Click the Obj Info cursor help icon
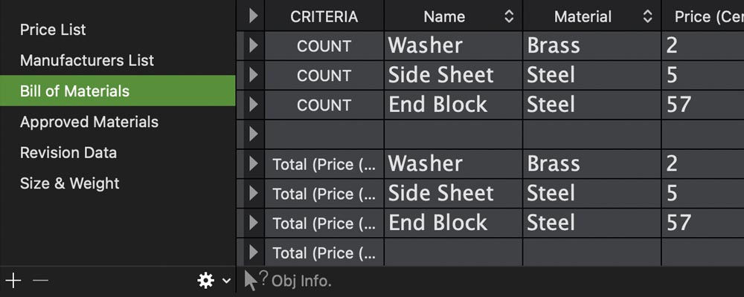The width and height of the screenshot is (744, 297). click(255, 281)
